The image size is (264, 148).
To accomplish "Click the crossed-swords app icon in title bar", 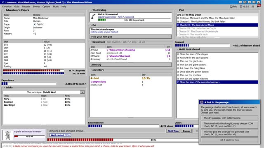I will point(3,2).
